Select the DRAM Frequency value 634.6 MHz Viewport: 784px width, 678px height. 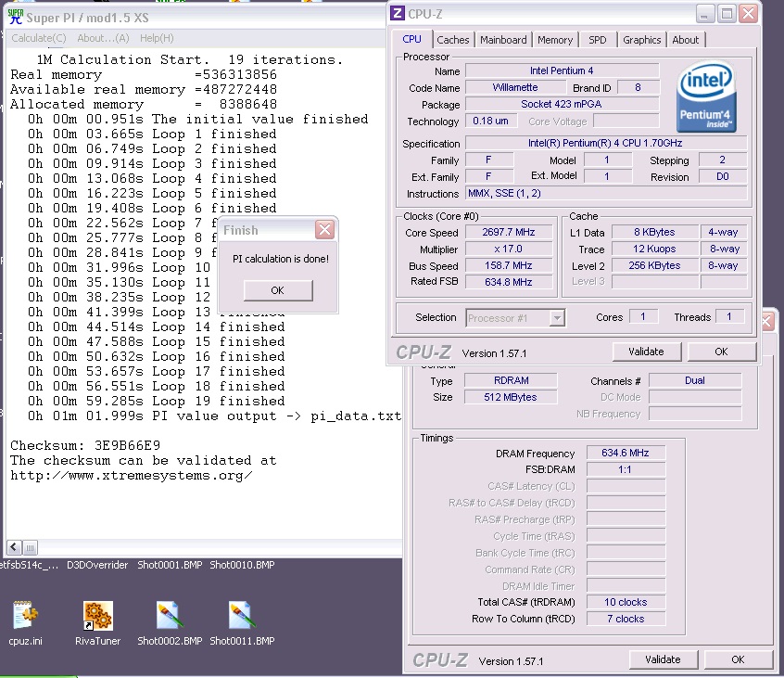[626, 453]
